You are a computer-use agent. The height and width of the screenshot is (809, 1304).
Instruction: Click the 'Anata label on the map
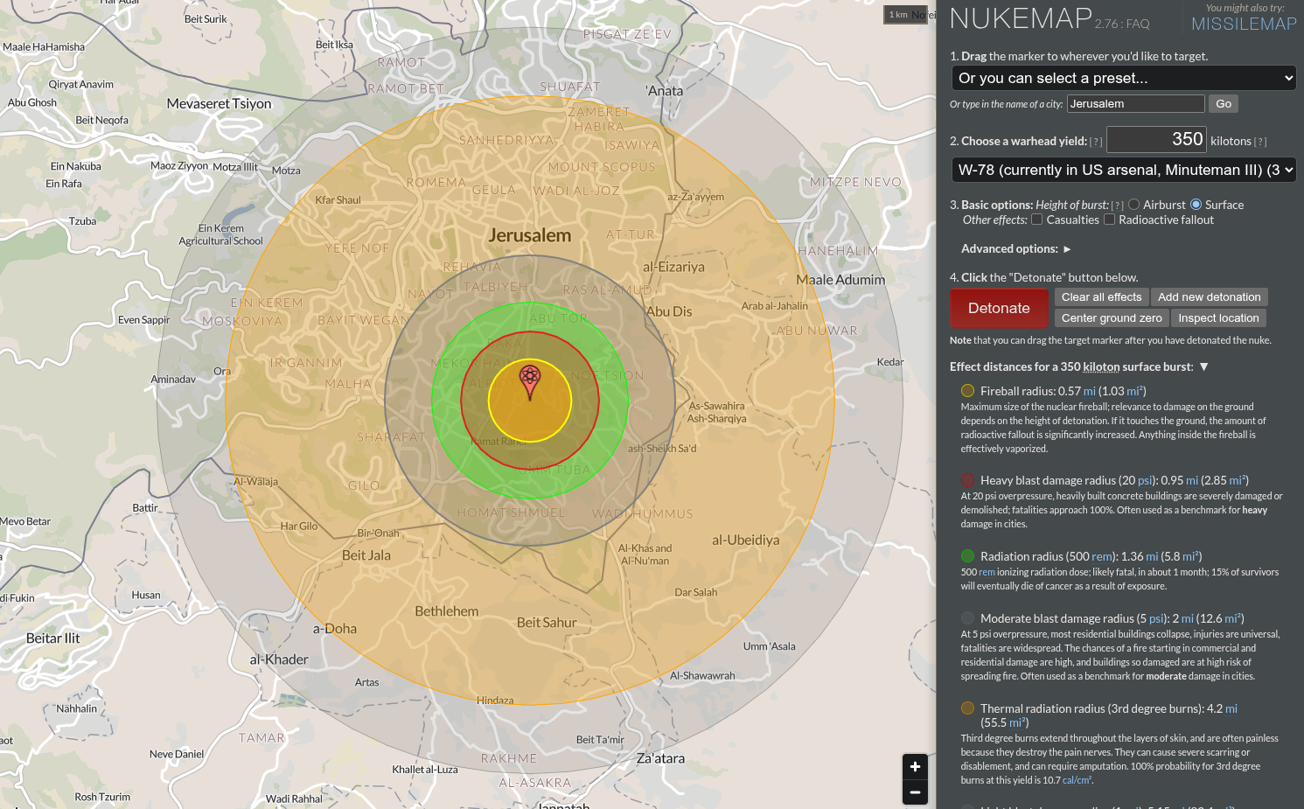(665, 91)
